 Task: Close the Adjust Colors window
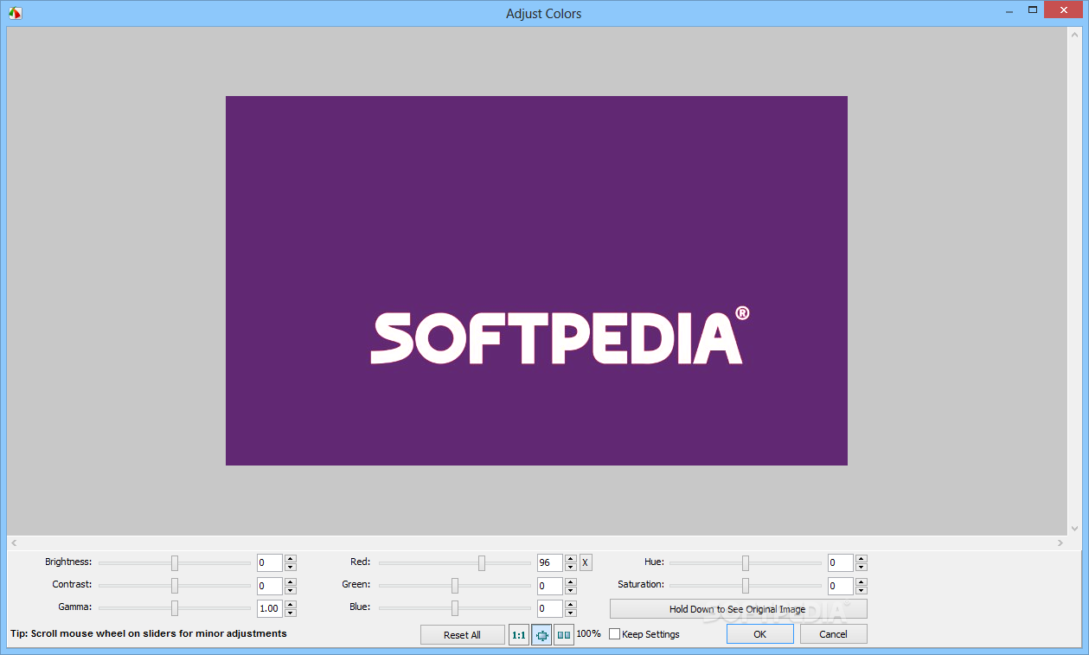pos(1065,10)
